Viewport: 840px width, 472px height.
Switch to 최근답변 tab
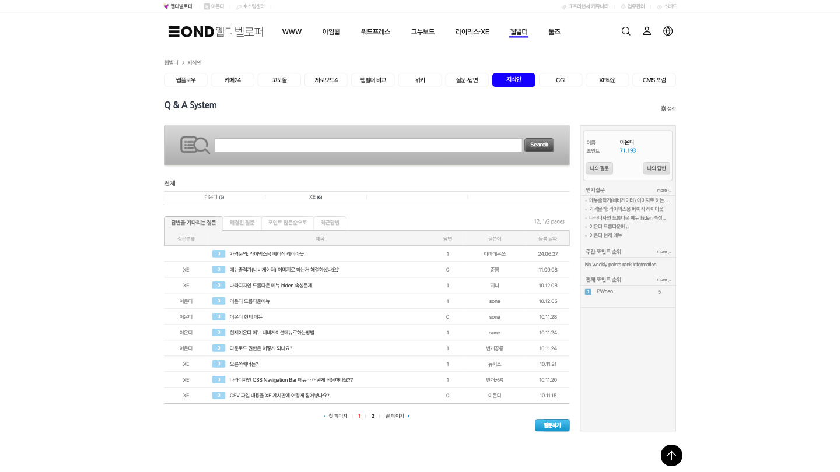coord(330,223)
